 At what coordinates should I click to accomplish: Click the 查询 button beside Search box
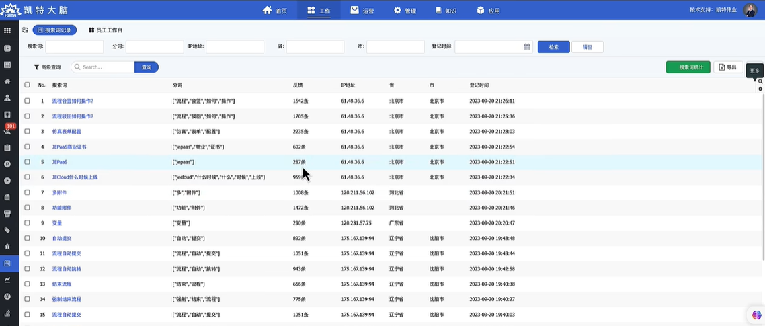147,67
